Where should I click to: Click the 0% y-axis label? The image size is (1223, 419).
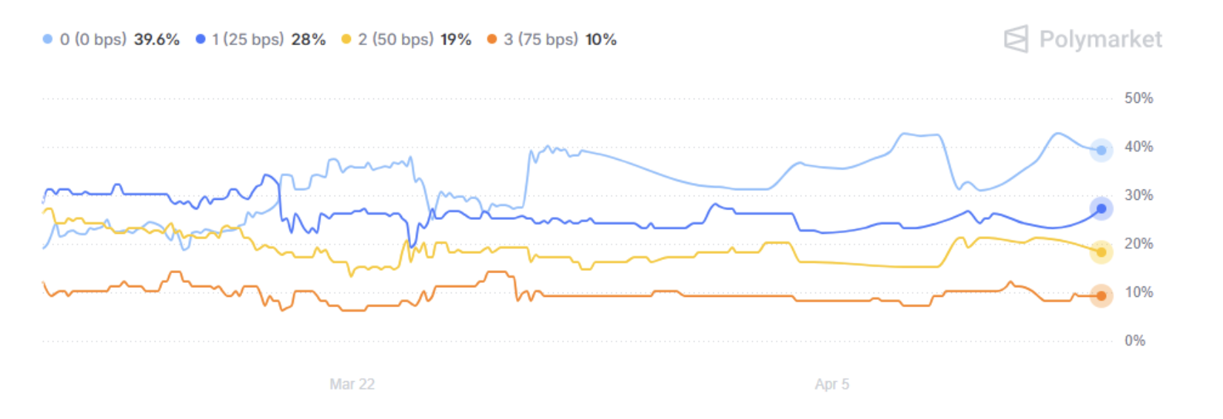click(x=1134, y=341)
